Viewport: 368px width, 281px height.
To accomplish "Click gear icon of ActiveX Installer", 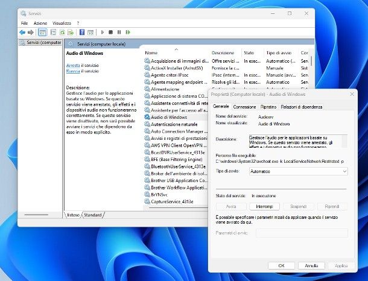I will pos(147,68).
